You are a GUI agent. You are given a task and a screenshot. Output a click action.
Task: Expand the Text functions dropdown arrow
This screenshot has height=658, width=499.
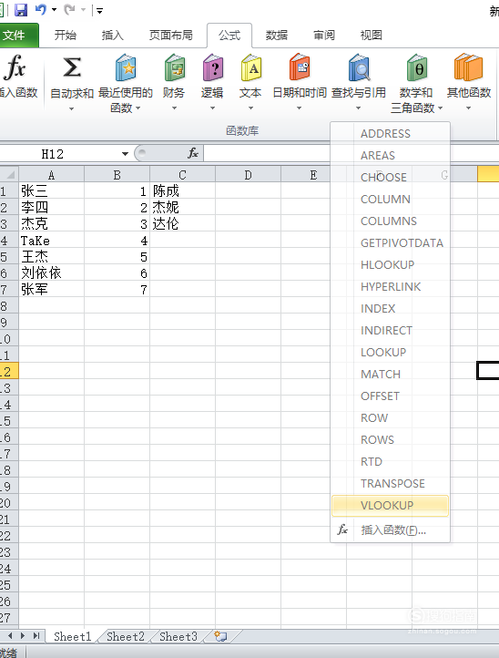point(250,108)
